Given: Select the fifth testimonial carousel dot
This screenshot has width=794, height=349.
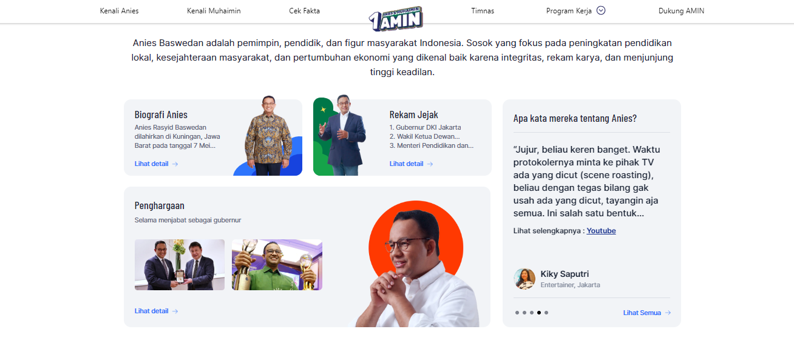Looking at the screenshot, I should [x=546, y=313].
